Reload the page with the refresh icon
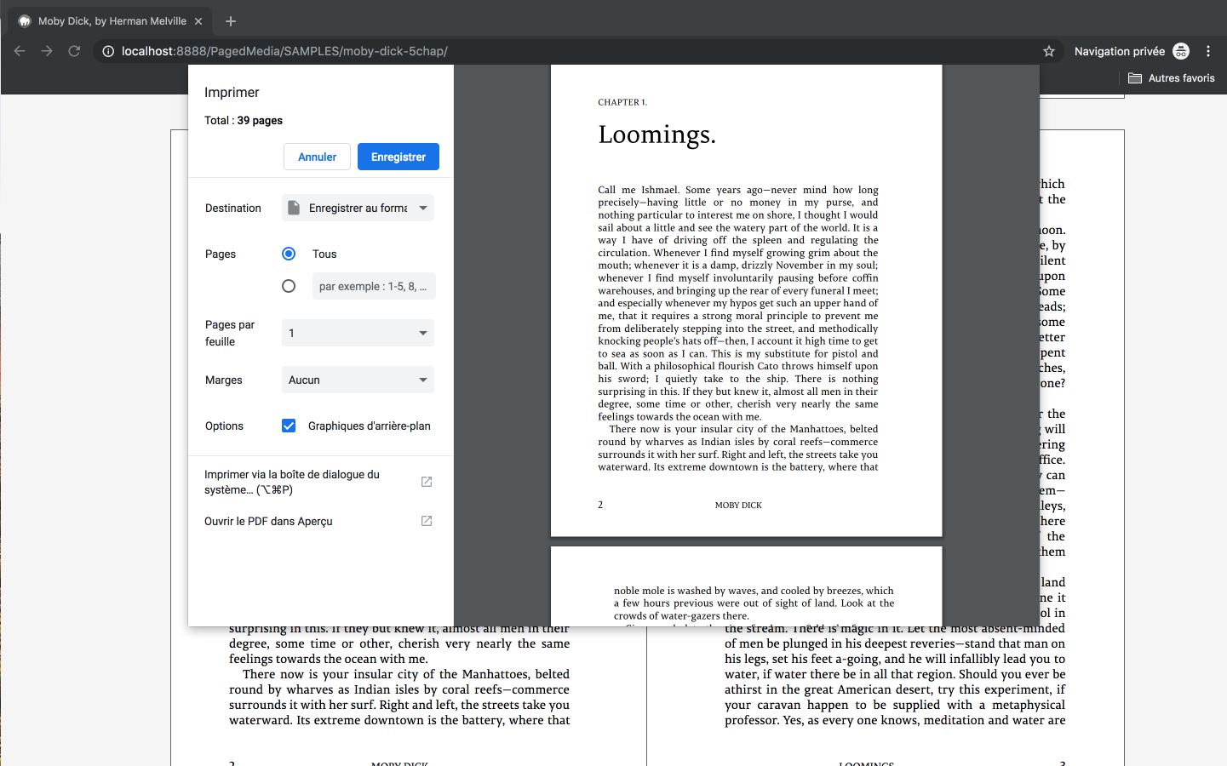Image resolution: width=1227 pixels, height=766 pixels. (x=74, y=51)
